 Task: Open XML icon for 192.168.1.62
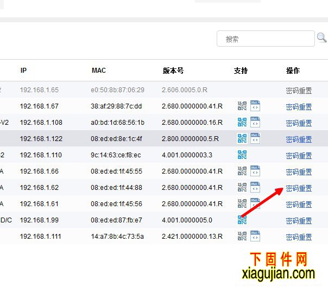pos(255,187)
